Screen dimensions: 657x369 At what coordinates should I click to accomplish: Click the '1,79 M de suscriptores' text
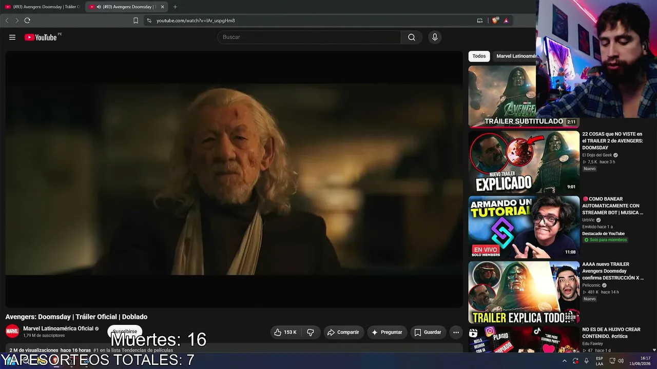pos(44,336)
